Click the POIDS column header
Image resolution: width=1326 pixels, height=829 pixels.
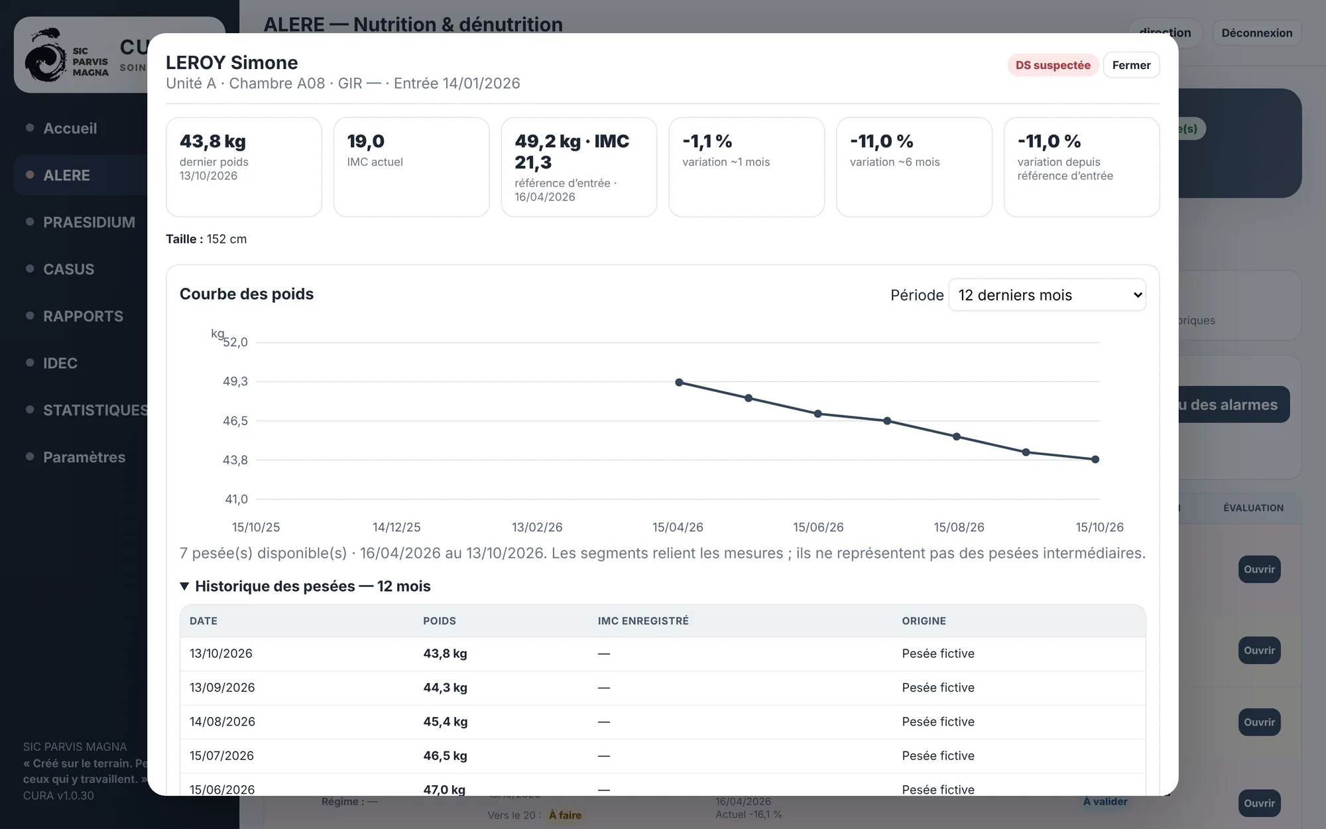click(439, 621)
